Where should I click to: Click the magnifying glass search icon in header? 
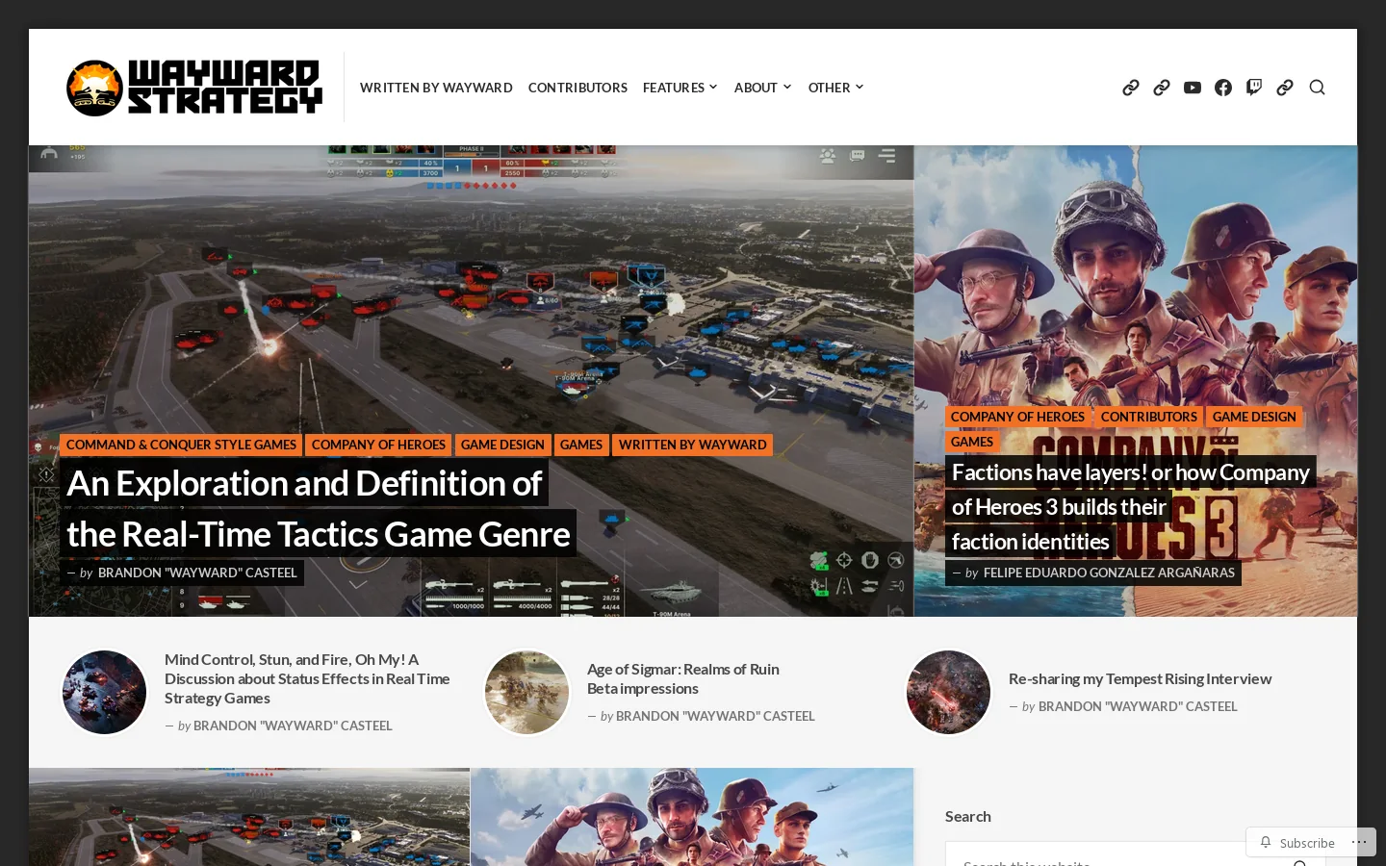[x=1318, y=88]
